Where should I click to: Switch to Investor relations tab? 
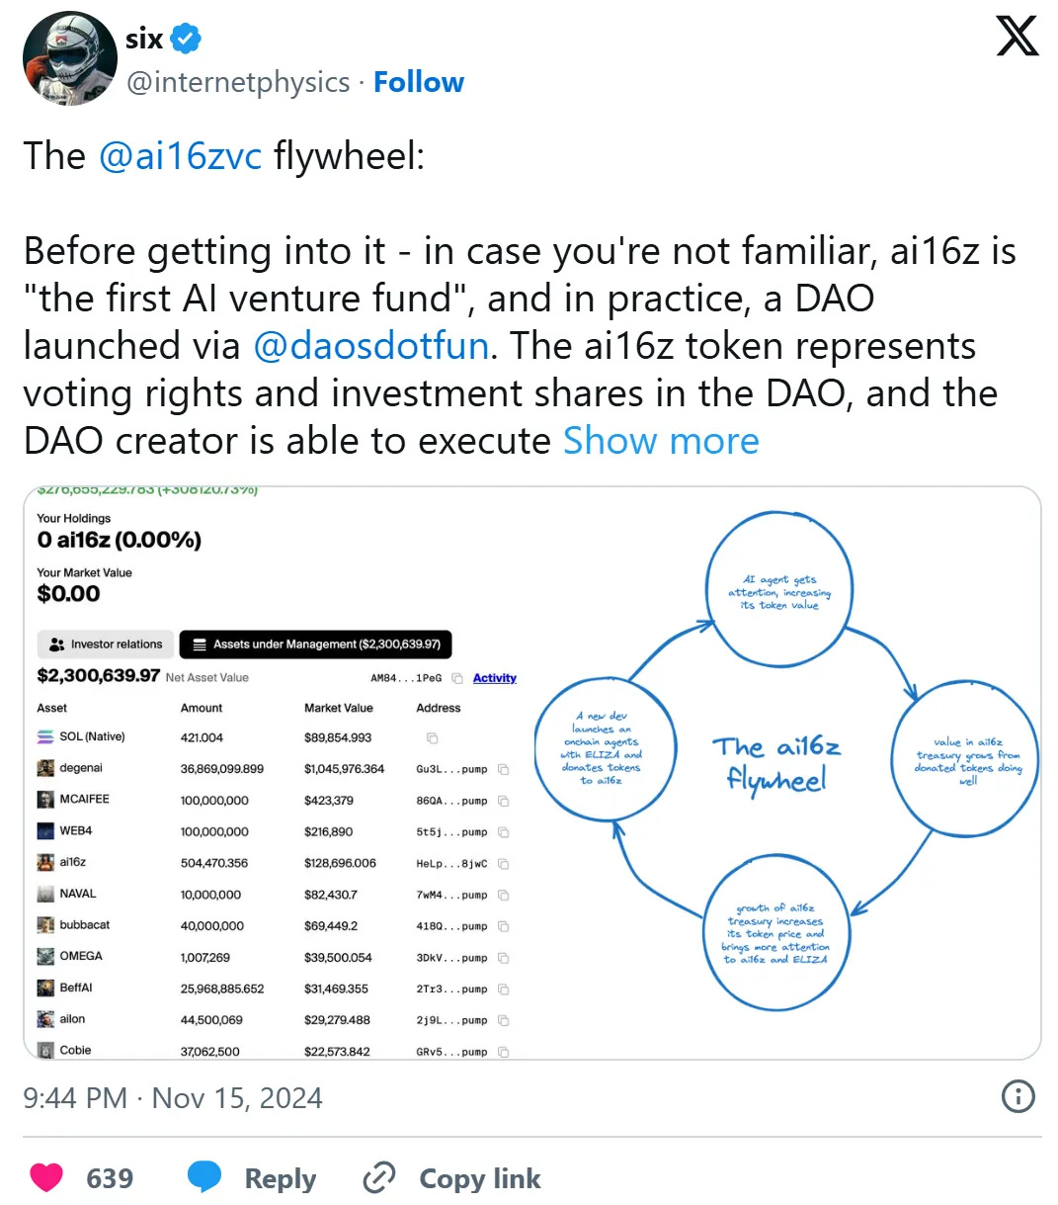pos(106,645)
